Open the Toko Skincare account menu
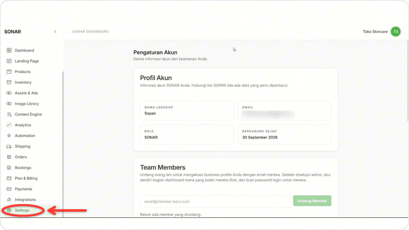This screenshot has width=409, height=230. [375, 32]
